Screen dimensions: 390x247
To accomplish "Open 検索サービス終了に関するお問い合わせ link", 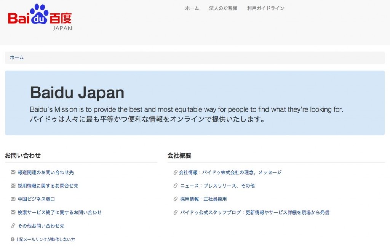I will (x=59, y=212).
